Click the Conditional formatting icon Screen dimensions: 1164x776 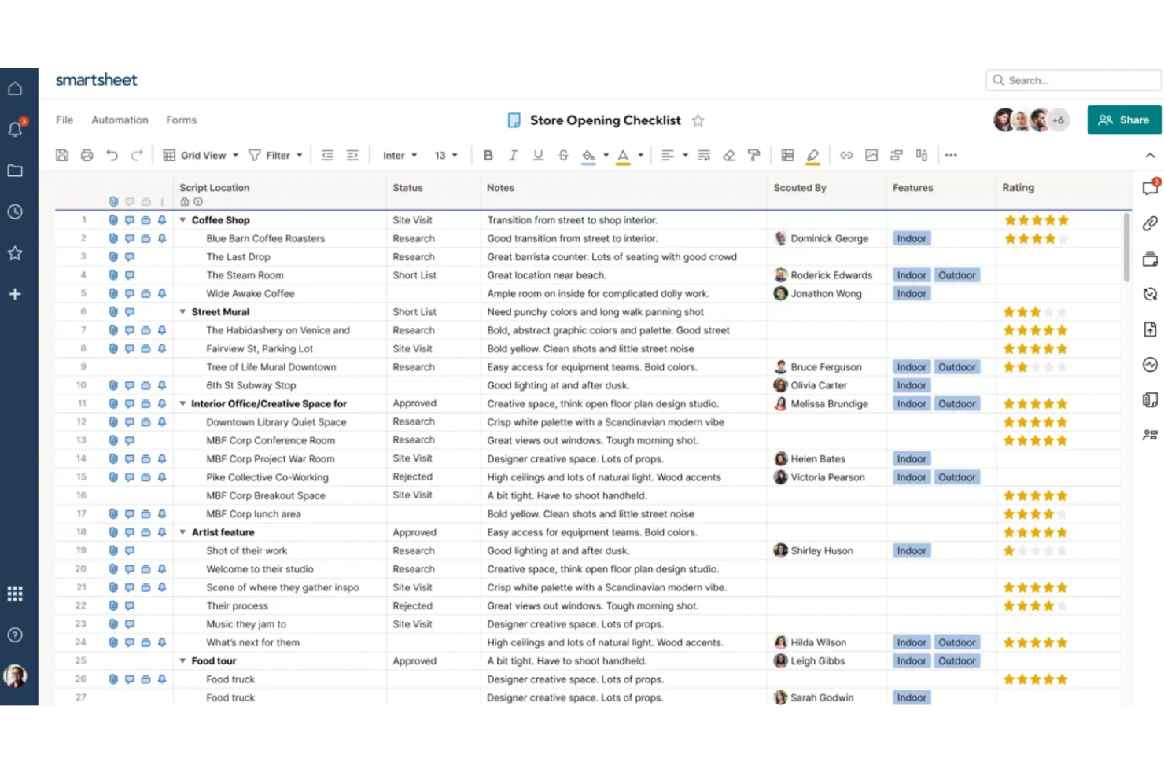[787, 156]
